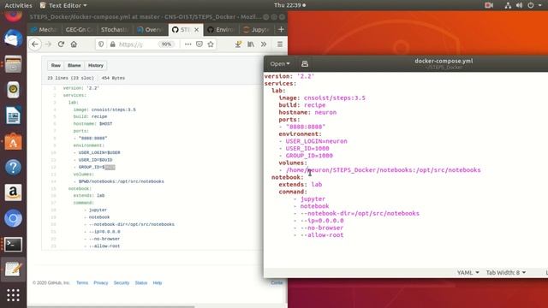Open Ubuntu Software from dock

(x=13, y=141)
